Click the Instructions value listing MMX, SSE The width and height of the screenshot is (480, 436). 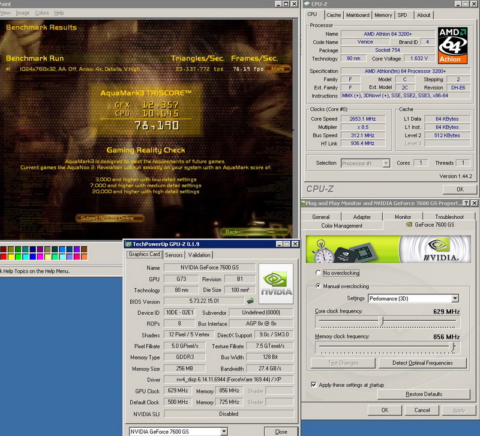click(406, 95)
